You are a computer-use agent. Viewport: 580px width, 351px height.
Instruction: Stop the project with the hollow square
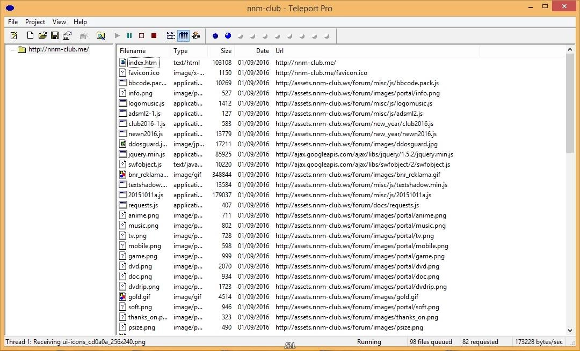(141, 36)
